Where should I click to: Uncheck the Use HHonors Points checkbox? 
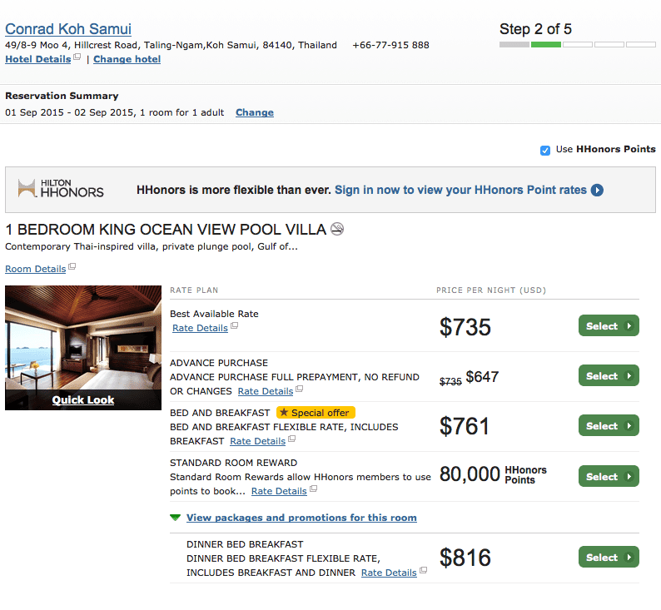coord(545,151)
